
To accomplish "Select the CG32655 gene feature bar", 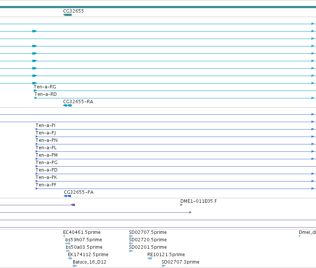I will click(67, 15).
